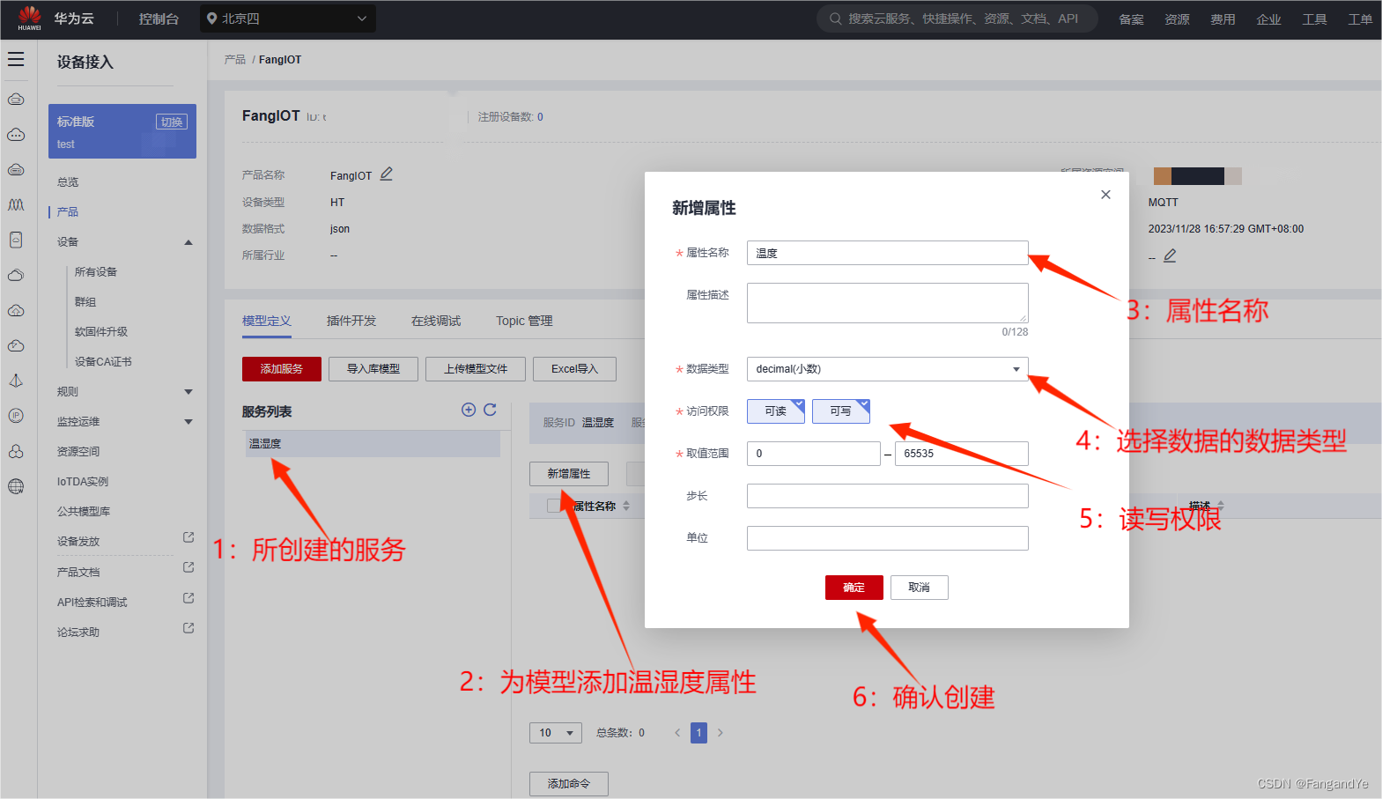The width and height of the screenshot is (1382, 799).
Task: Collapse the 设备 sidebar section
Action: [x=188, y=242]
